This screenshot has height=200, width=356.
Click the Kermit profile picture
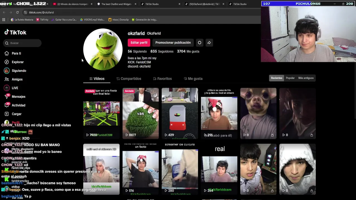point(103,49)
